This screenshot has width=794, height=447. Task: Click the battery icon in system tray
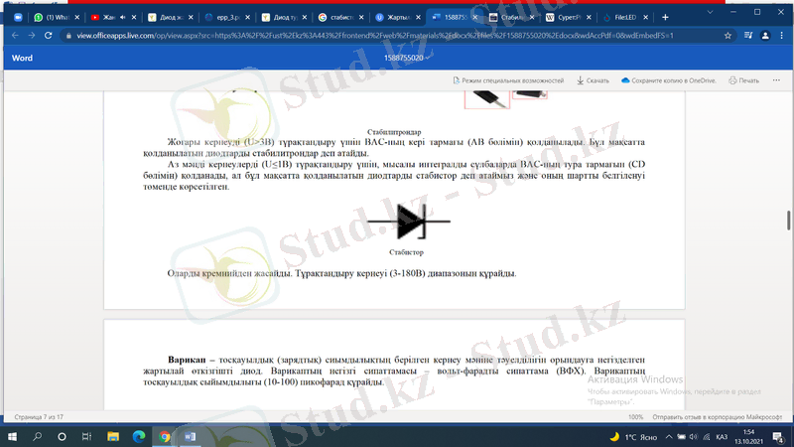(682, 437)
